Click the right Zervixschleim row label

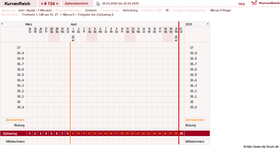tap(195, 120)
